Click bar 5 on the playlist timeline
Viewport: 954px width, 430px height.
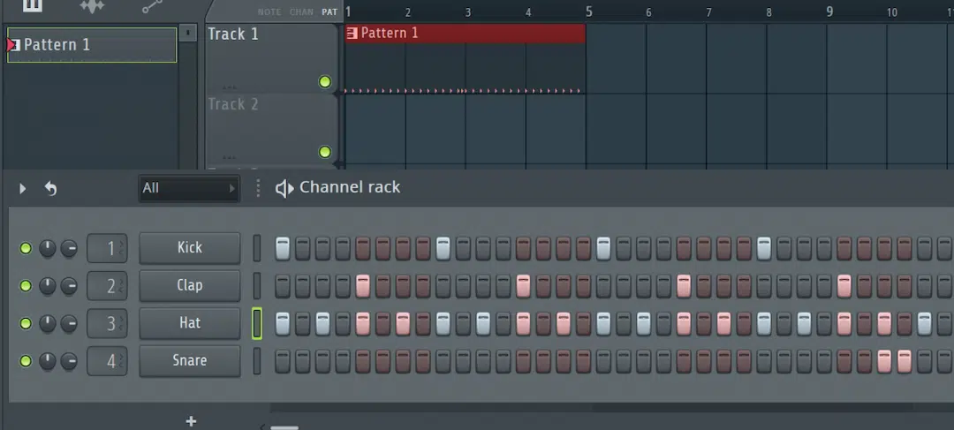pyautogui.click(x=589, y=11)
